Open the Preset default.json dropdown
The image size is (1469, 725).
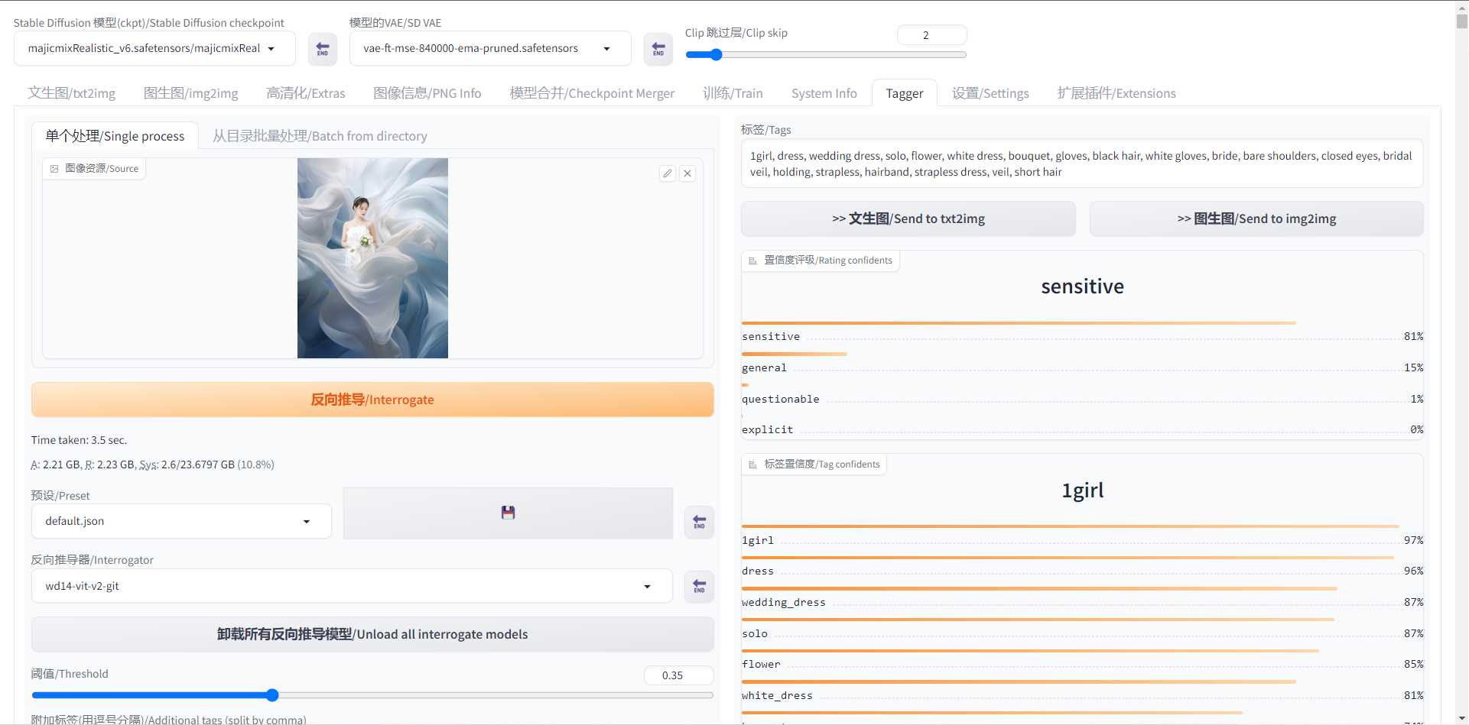(181, 521)
